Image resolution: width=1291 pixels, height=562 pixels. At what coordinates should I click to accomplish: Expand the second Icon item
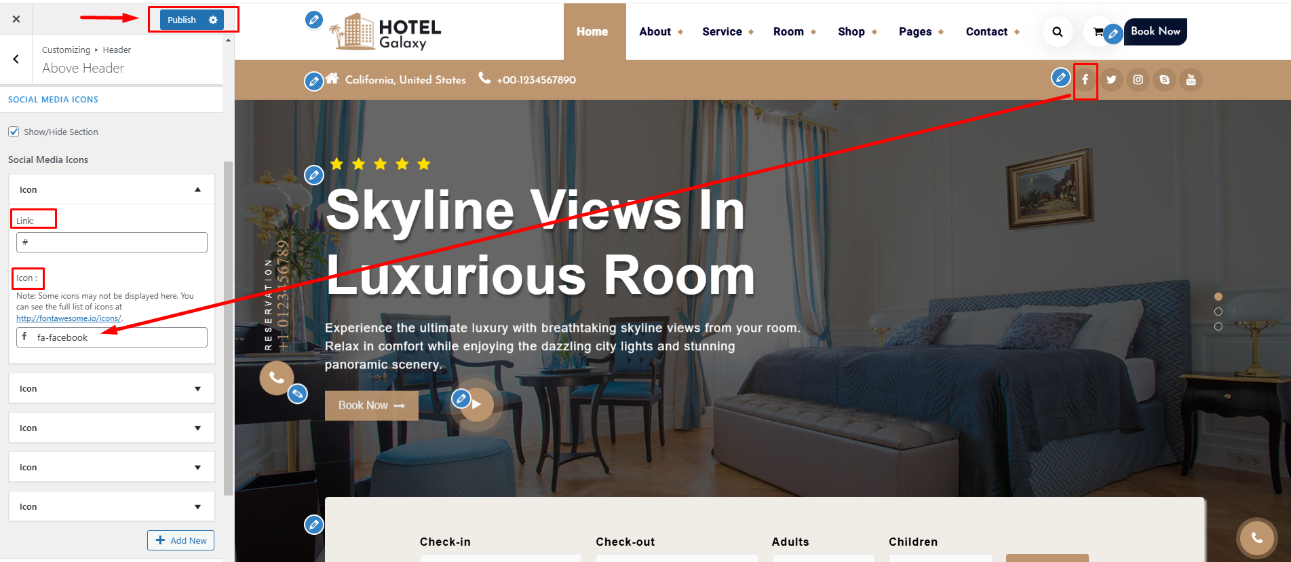click(112, 388)
